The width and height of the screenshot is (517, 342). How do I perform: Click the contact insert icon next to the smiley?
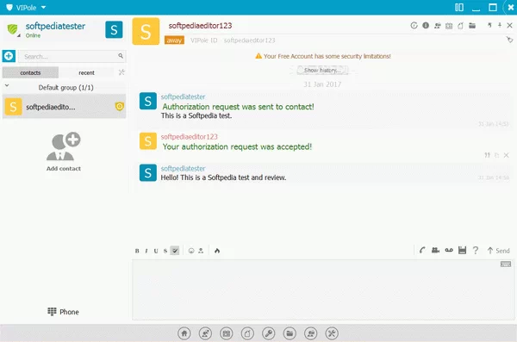pos(201,251)
